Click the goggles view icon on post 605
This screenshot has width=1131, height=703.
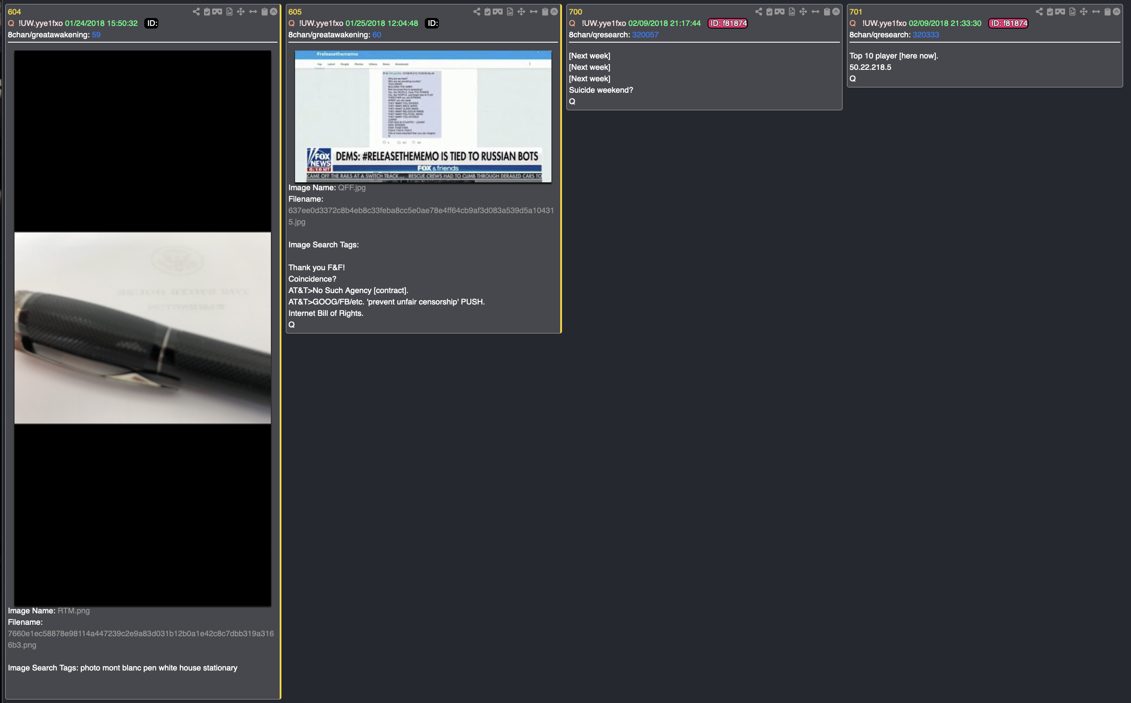498,11
